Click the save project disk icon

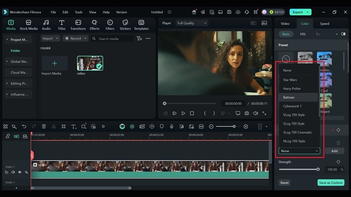[x=229, y=12]
